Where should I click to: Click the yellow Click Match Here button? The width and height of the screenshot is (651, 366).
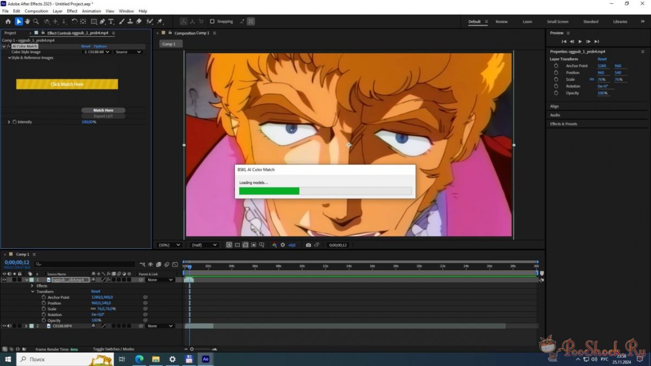67,84
